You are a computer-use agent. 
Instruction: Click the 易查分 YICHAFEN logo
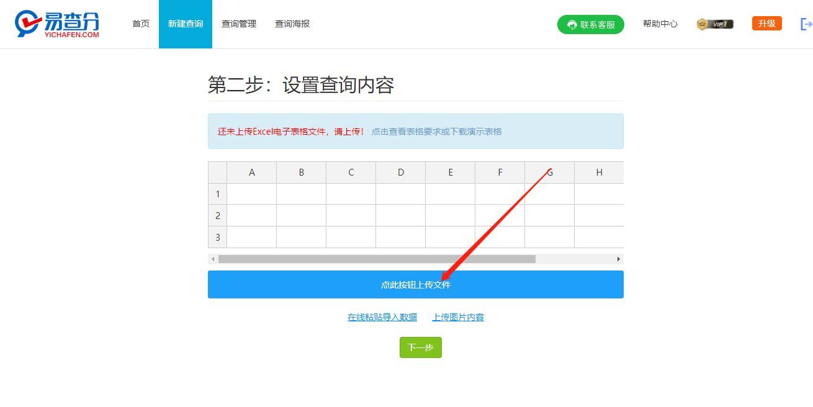[56, 24]
